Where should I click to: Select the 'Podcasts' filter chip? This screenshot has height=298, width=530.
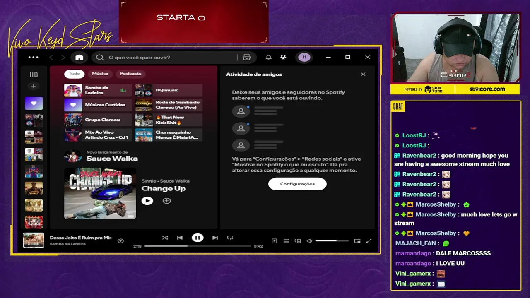[x=130, y=74]
